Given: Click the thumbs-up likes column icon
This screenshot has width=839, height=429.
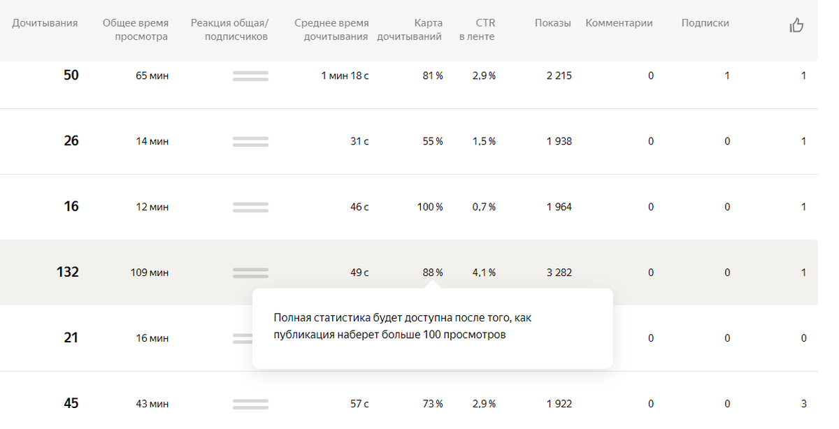Looking at the screenshot, I should (796, 26).
